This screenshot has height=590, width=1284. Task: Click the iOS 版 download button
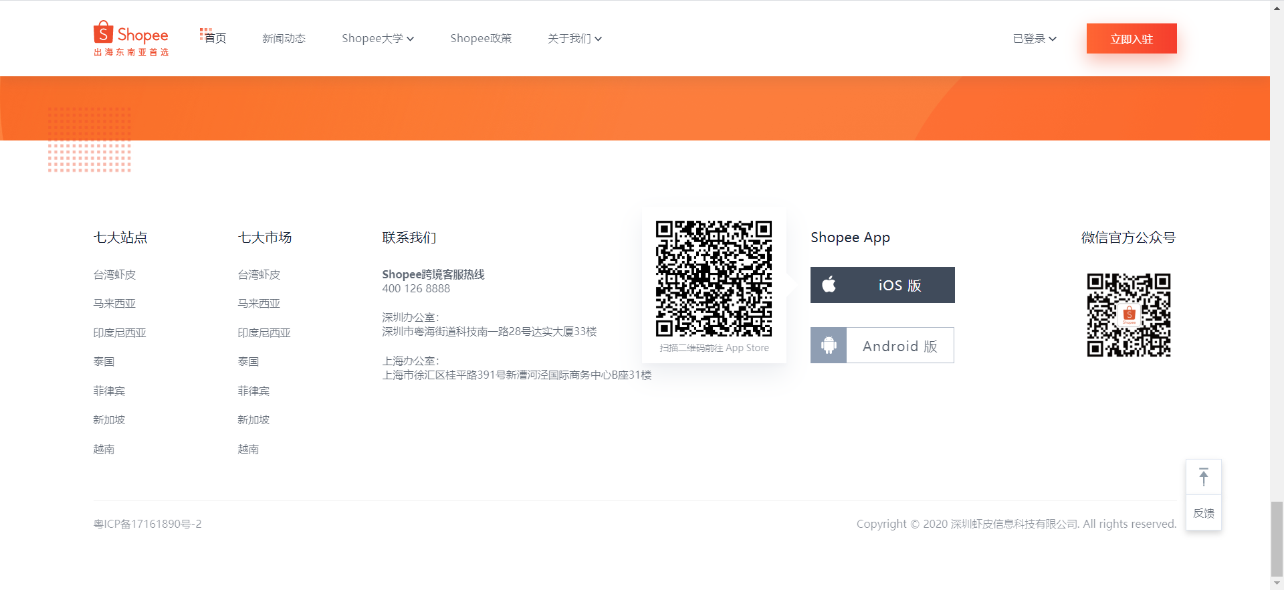click(x=883, y=285)
